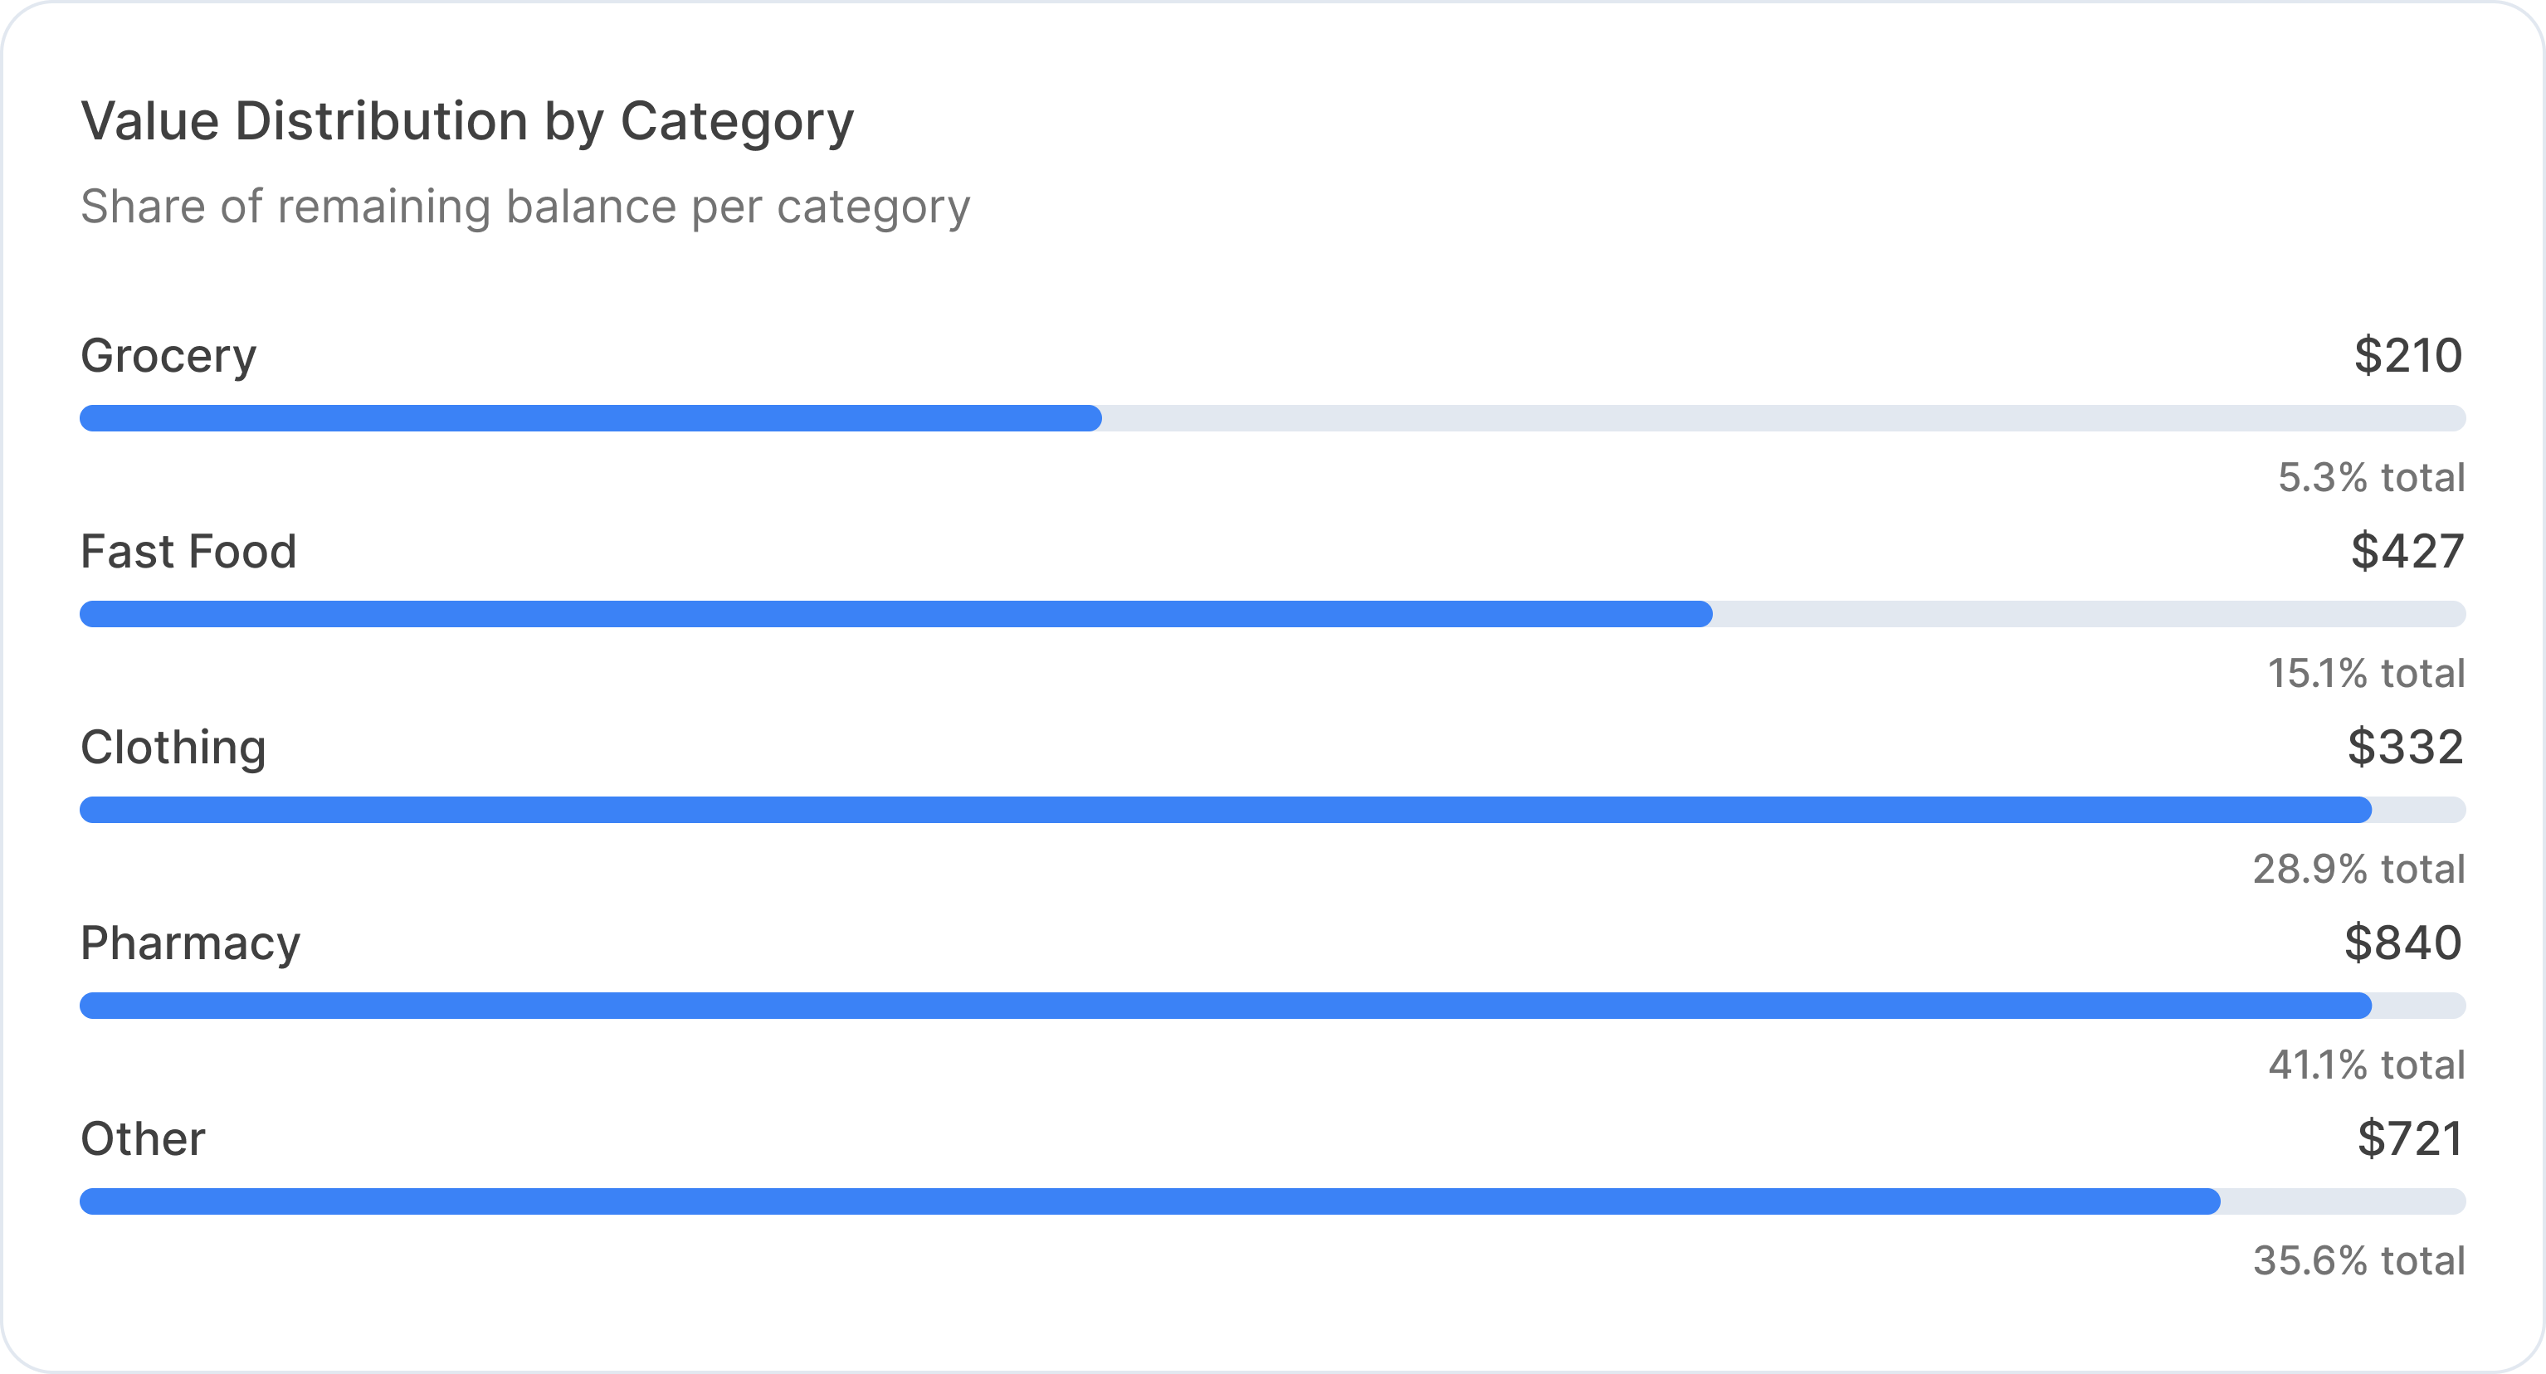This screenshot has height=1374, width=2546.
Task: Click the Share of remaining balance subtitle
Action: (x=524, y=207)
